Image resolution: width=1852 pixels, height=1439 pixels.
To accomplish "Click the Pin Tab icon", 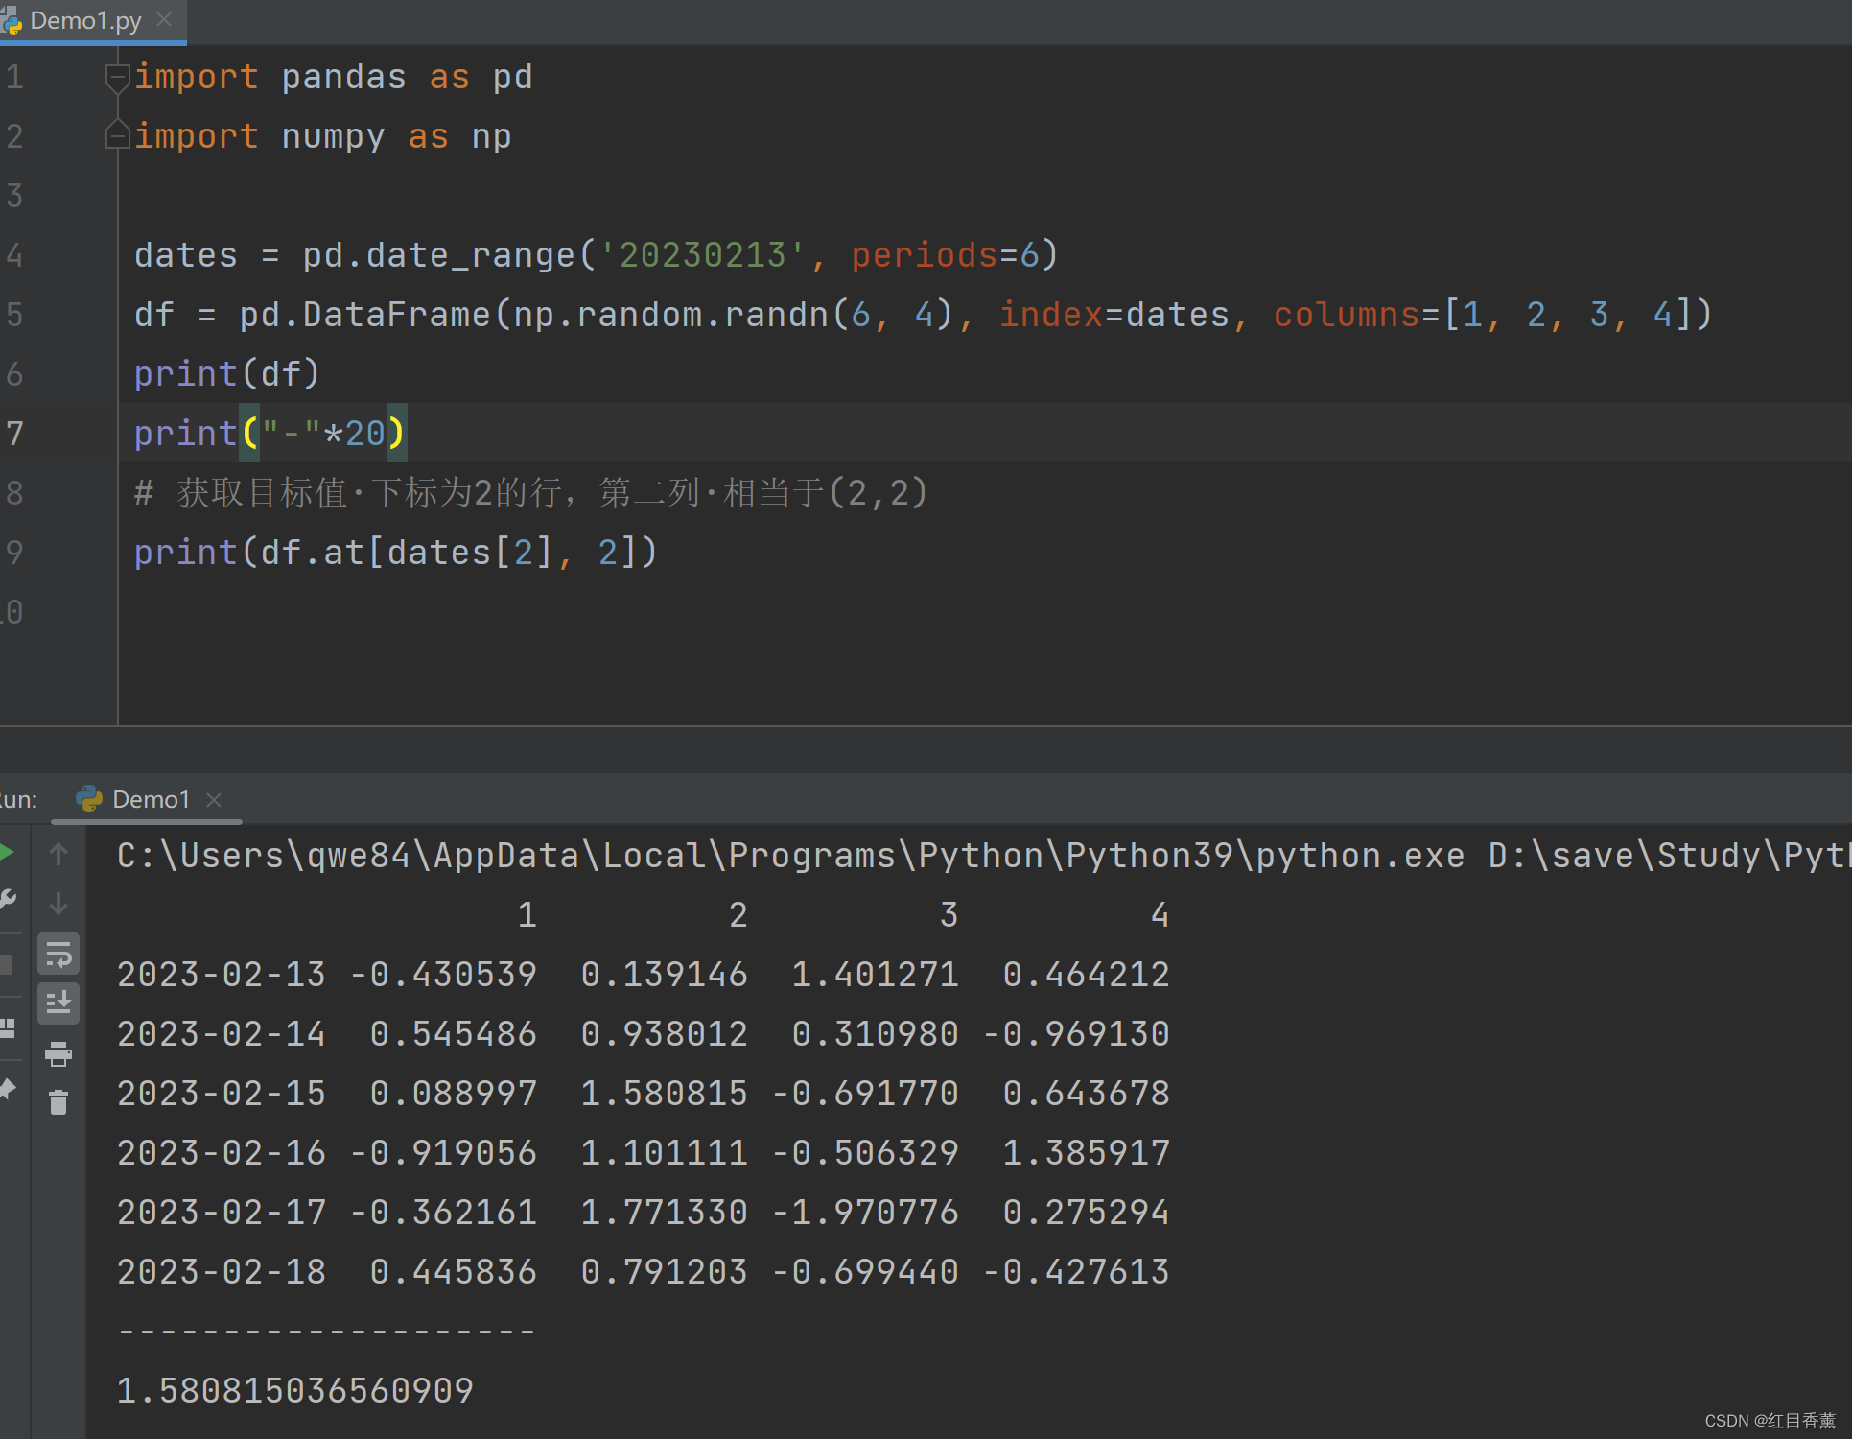I will (7, 1089).
